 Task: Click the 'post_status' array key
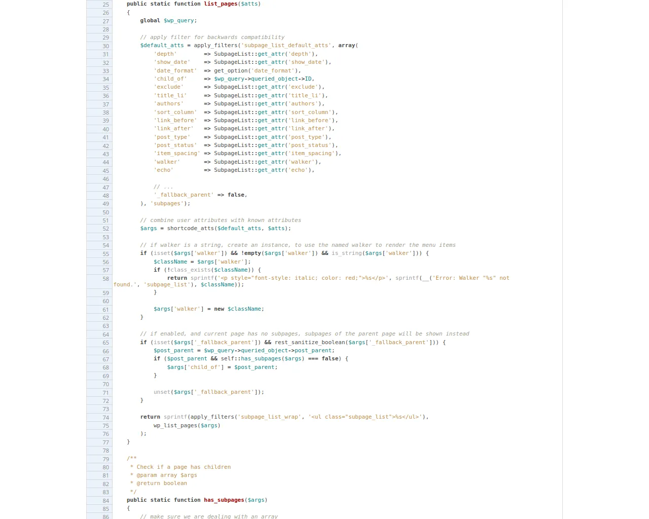pos(175,145)
